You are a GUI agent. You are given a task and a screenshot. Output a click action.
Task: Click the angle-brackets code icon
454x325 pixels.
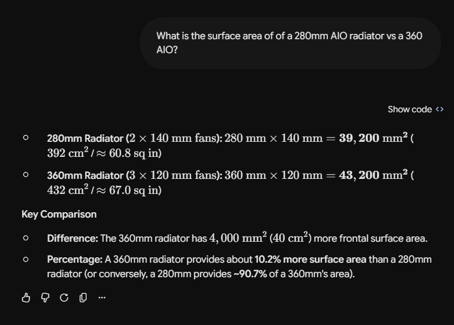pyautogui.click(x=439, y=109)
